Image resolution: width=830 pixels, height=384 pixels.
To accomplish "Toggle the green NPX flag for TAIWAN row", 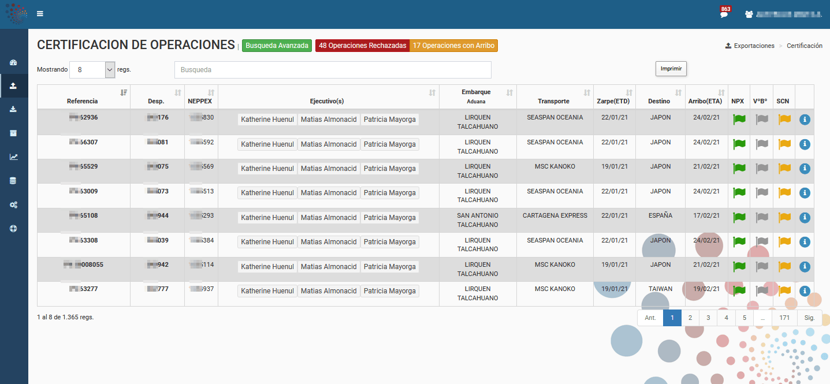I will coord(739,291).
